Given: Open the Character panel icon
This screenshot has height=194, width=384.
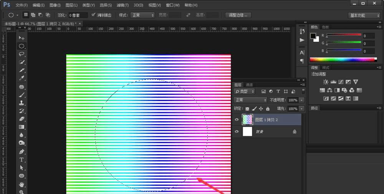Looking at the screenshot, I should 302,52.
